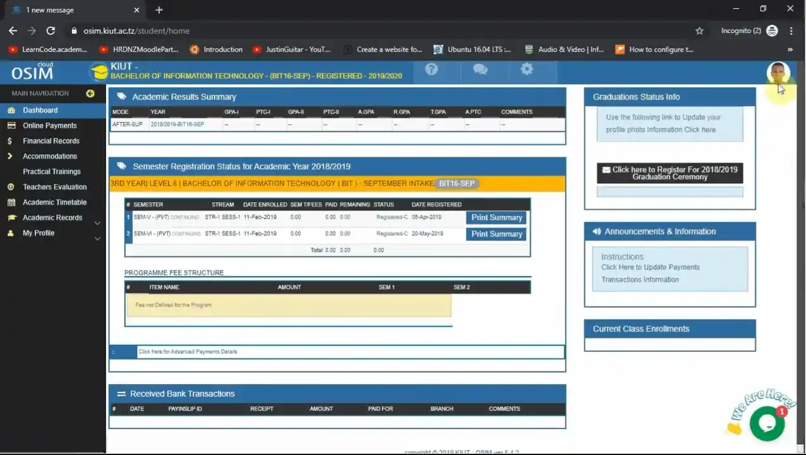Open Online Payments in sidebar

[x=50, y=126]
